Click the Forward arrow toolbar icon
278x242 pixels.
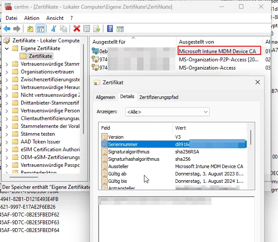[x=17, y=29]
